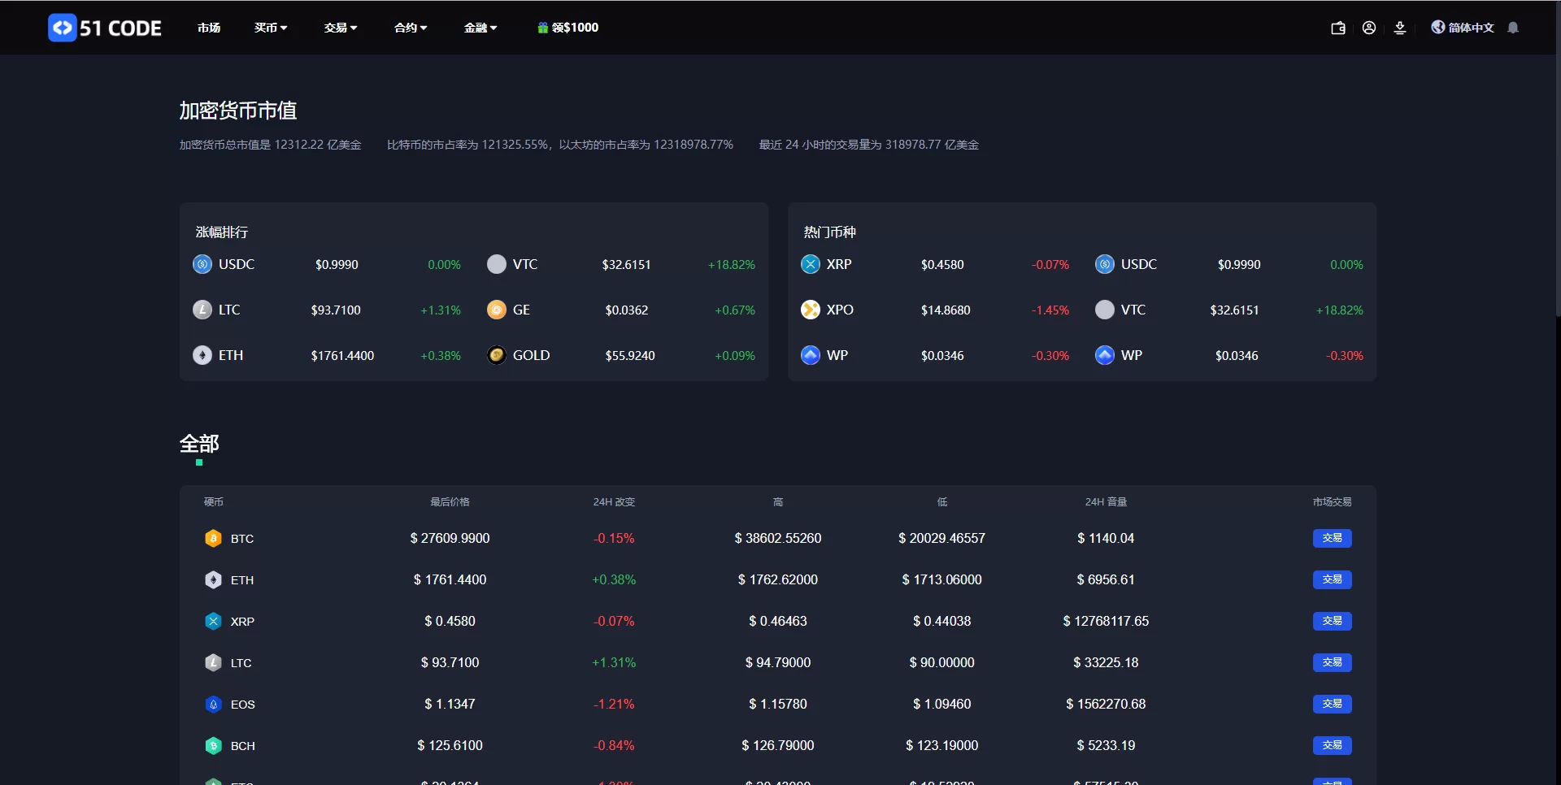Open the notification bell
The image size is (1561, 785).
[x=1513, y=28]
